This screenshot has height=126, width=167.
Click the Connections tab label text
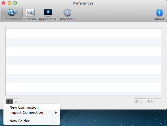coord(12,19)
